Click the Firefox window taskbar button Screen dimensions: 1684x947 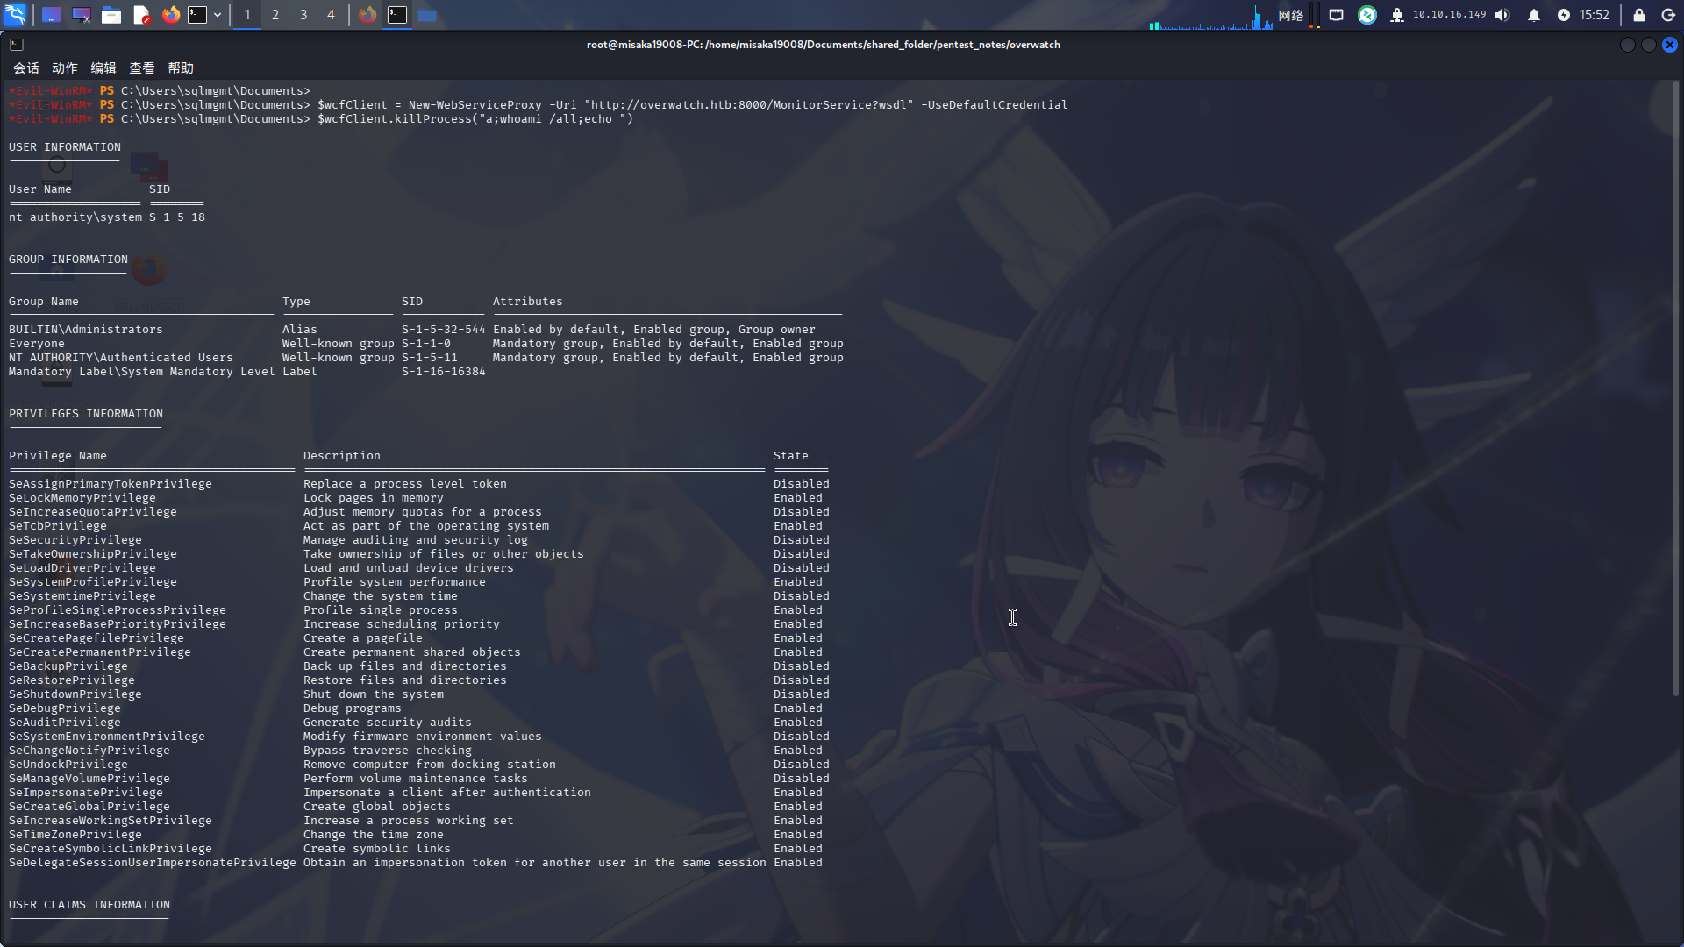[x=367, y=15]
